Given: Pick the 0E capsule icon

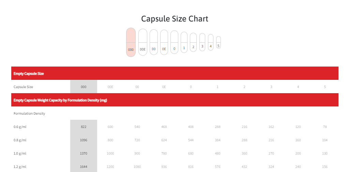Looking at the screenshot, I should [164, 42].
